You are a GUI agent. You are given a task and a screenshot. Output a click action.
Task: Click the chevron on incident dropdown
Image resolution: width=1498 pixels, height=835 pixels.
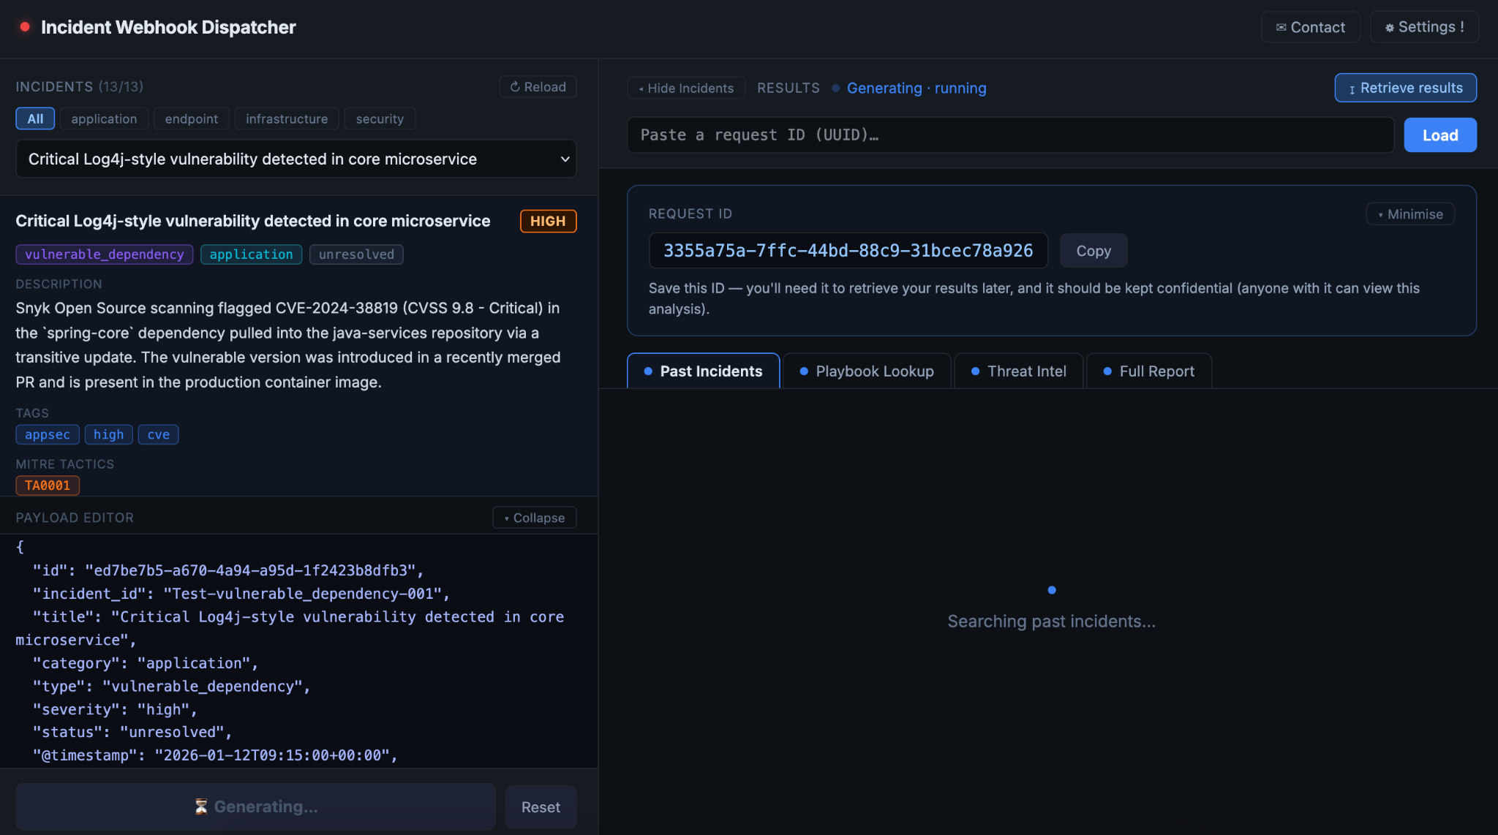tap(565, 159)
